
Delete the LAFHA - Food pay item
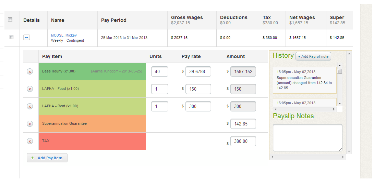tap(30, 89)
